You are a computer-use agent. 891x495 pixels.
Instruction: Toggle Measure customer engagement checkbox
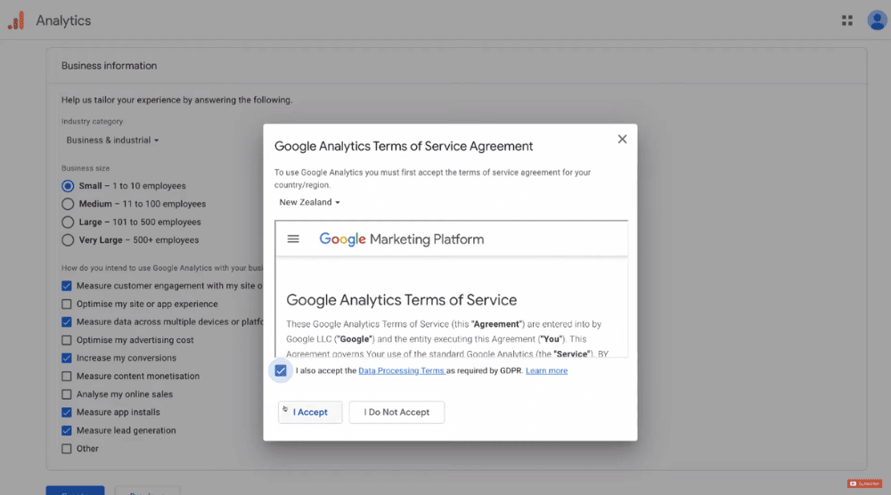point(67,286)
